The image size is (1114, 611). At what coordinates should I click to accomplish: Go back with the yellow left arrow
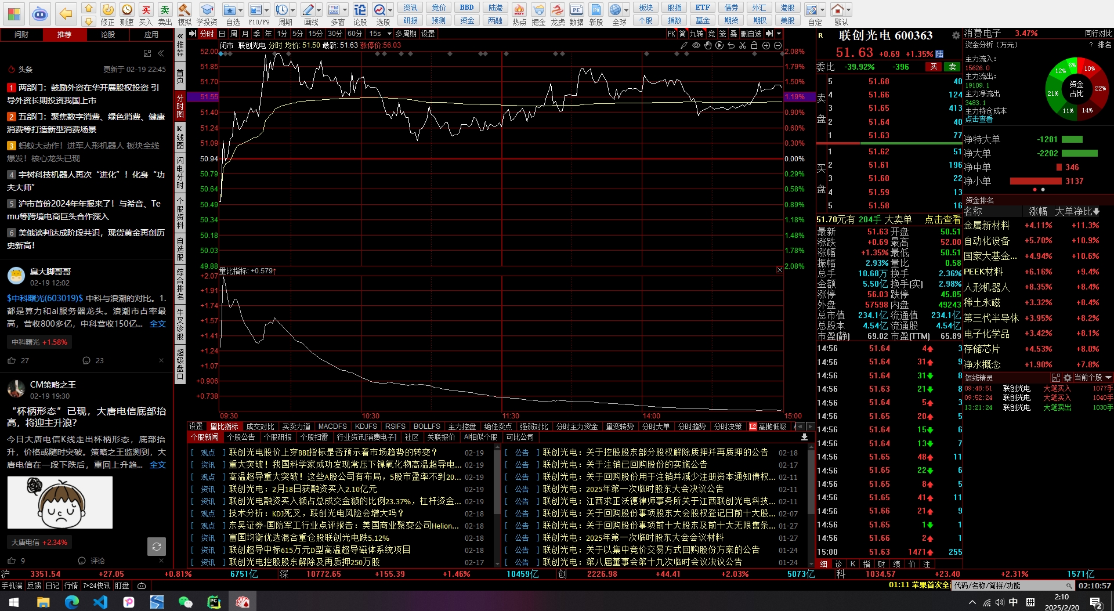click(x=66, y=13)
